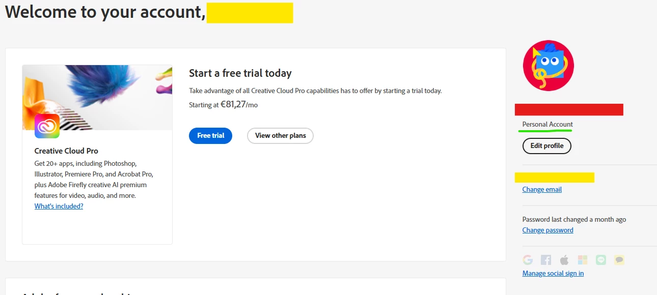Click the 'Start a free trial today' heading

[240, 73]
